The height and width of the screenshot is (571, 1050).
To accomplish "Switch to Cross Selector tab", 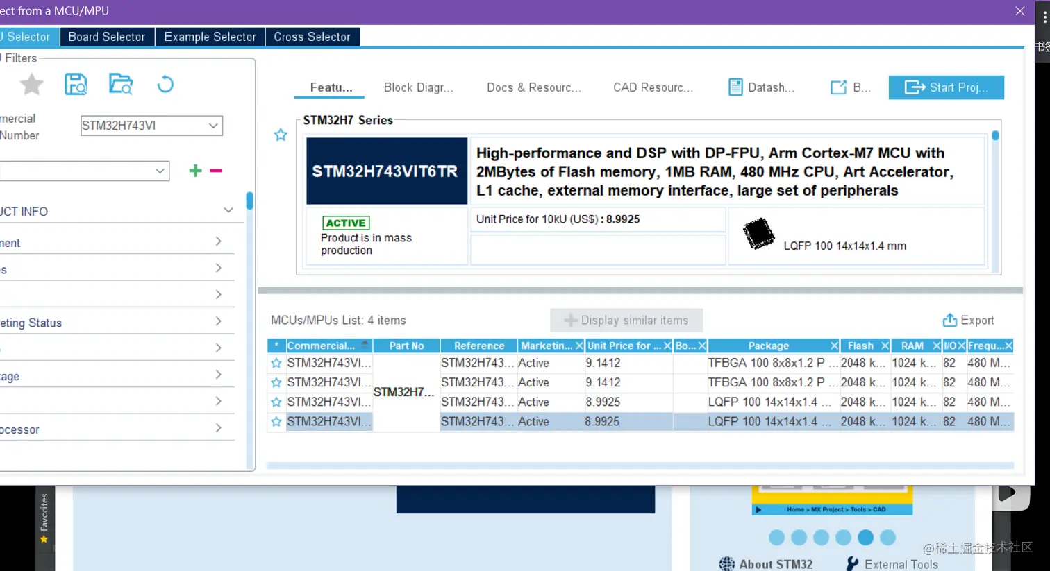I will pyautogui.click(x=312, y=37).
